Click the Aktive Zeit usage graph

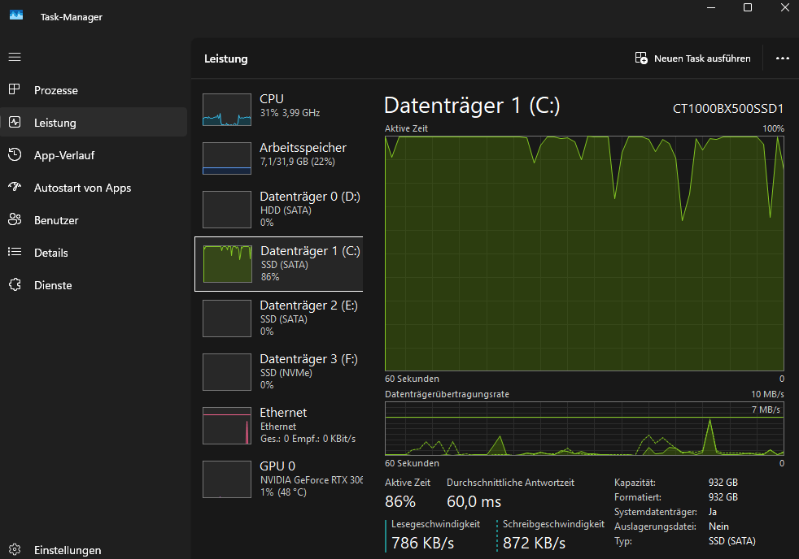tap(584, 253)
